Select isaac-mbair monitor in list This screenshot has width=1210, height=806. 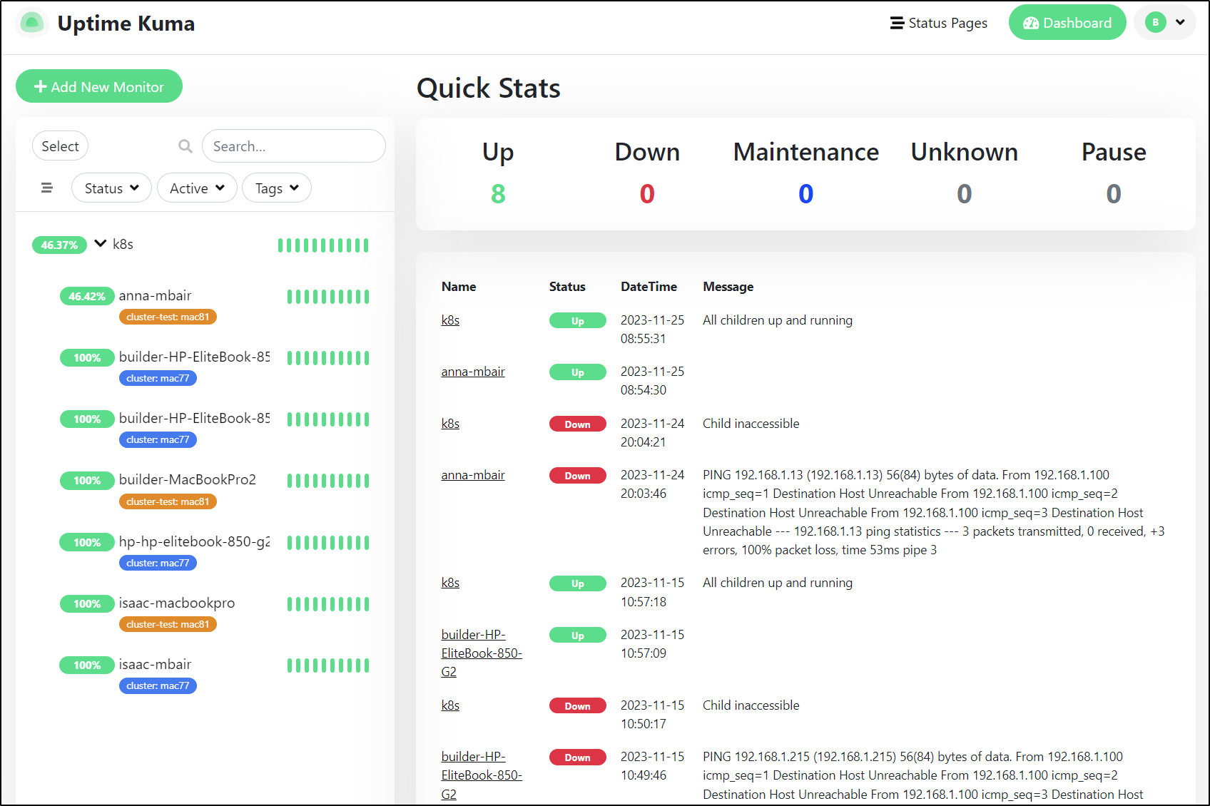point(155,664)
